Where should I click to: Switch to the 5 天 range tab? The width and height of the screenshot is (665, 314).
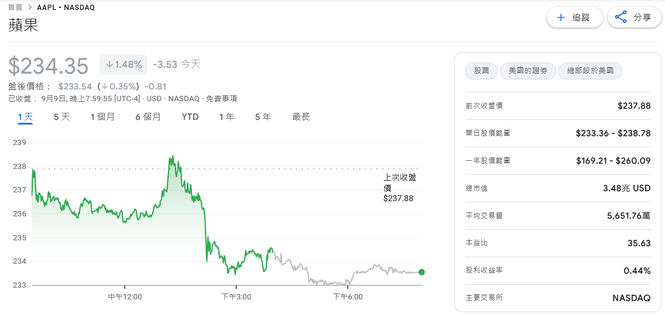(61, 117)
